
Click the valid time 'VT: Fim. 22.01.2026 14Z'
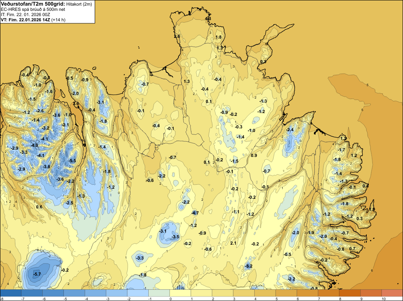tap(25, 20)
